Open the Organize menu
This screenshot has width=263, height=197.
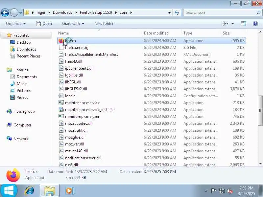tap(16, 24)
